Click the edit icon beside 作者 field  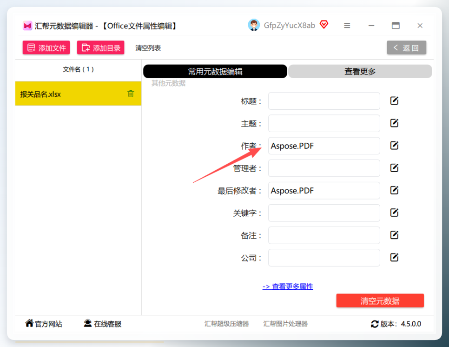394,146
